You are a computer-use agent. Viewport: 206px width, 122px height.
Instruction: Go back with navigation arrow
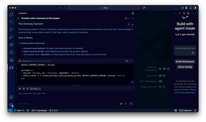(x=60, y=8)
